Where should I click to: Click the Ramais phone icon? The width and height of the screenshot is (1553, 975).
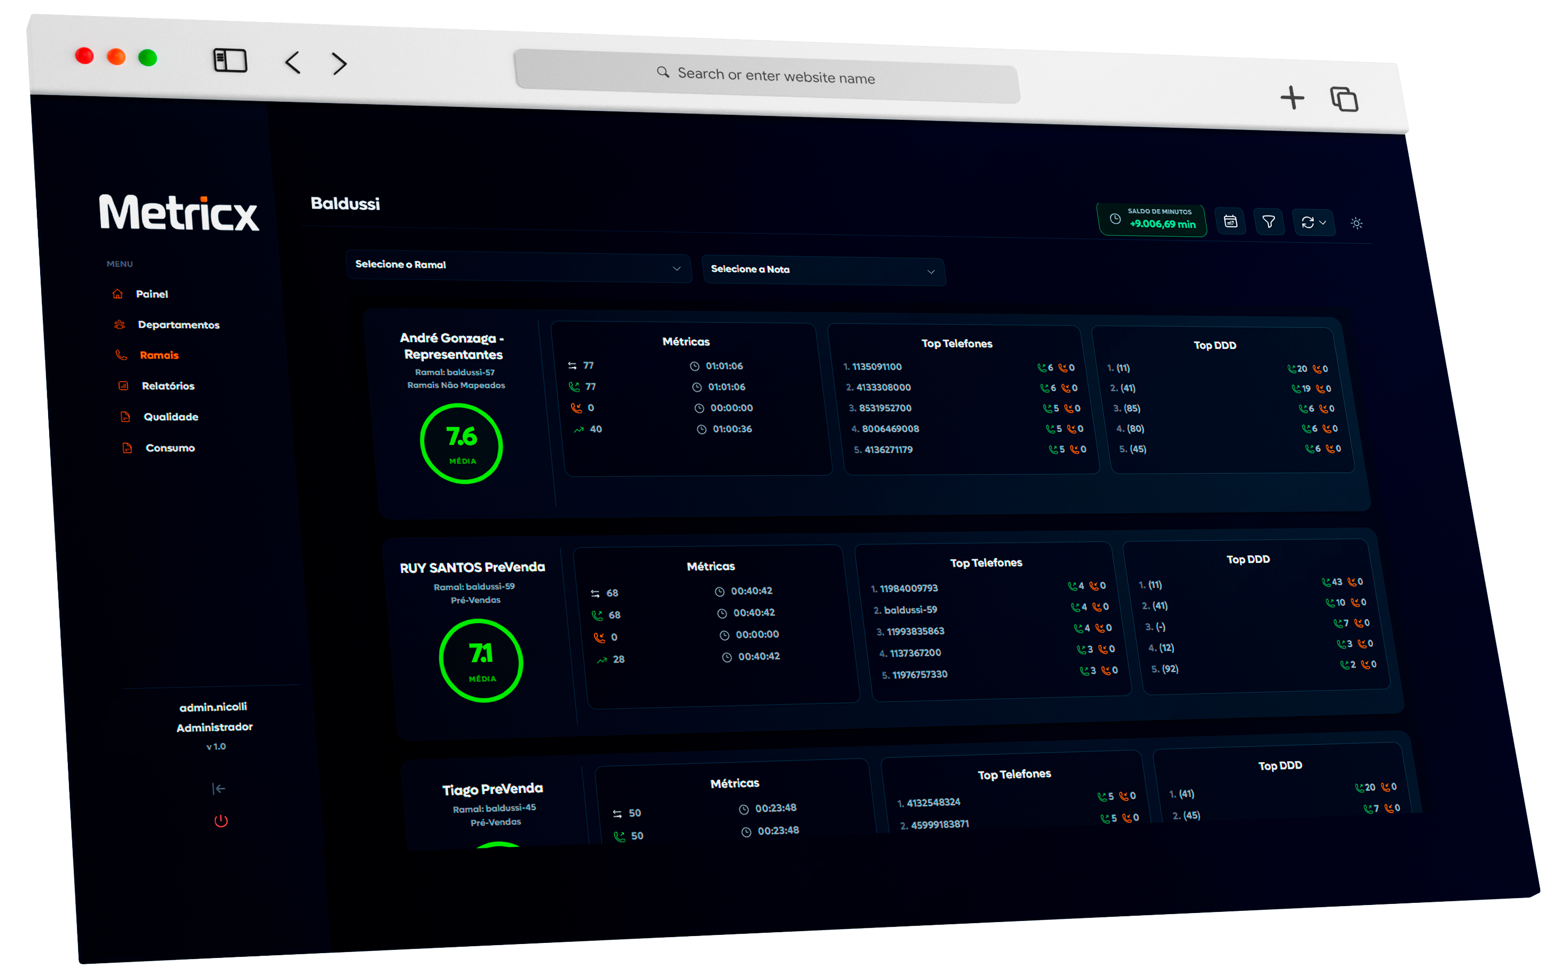[121, 354]
